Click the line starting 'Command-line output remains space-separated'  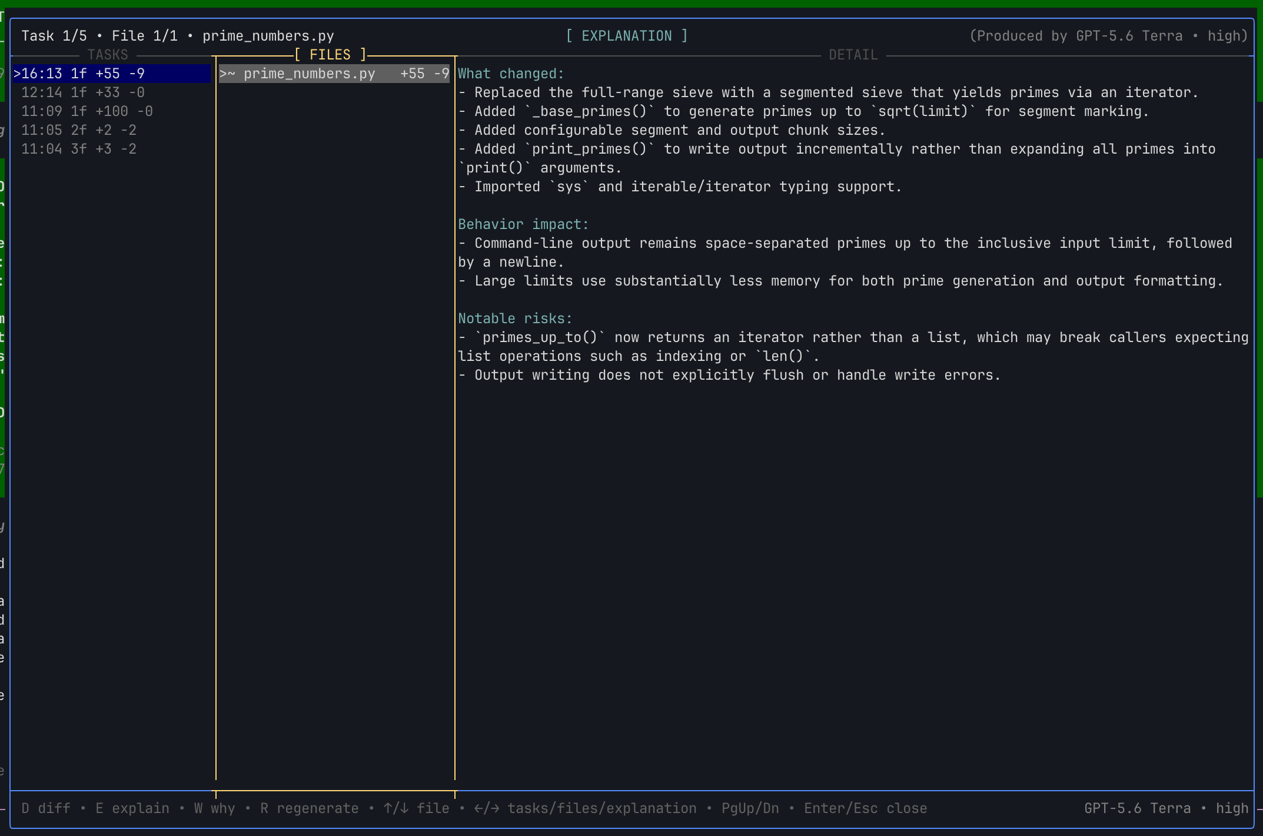845,253
